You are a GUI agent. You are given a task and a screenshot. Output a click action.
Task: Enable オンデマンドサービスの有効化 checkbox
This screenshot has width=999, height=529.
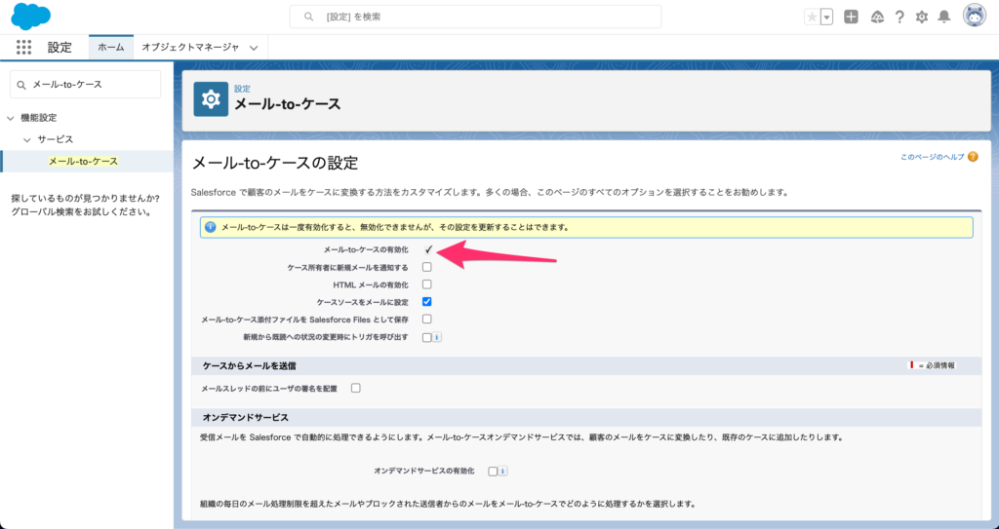click(493, 472)
